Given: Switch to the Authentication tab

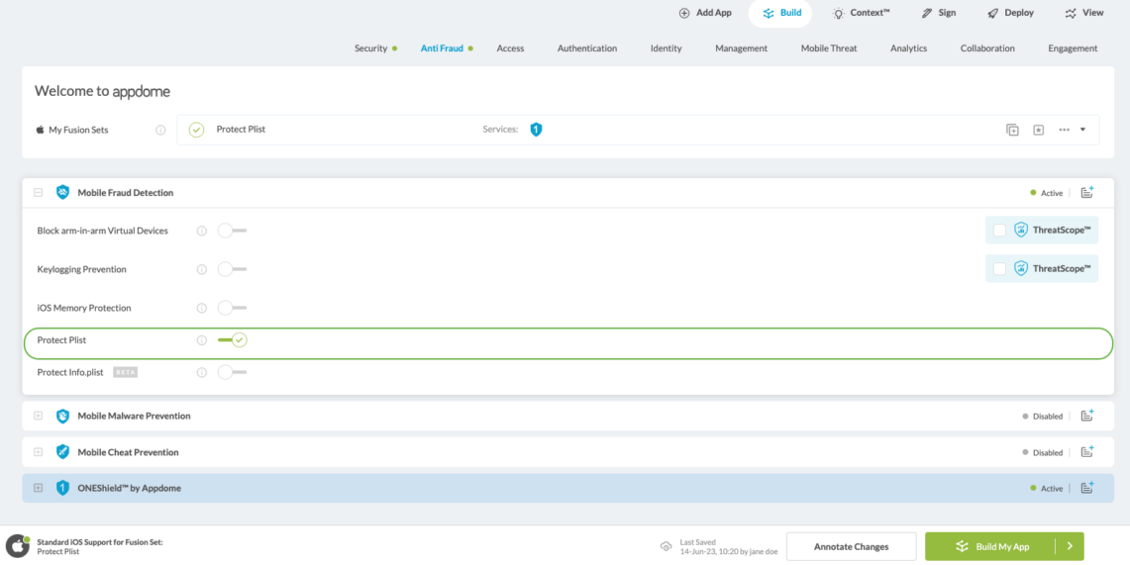Looking at the screenshot, I should (x=586, y=48).
